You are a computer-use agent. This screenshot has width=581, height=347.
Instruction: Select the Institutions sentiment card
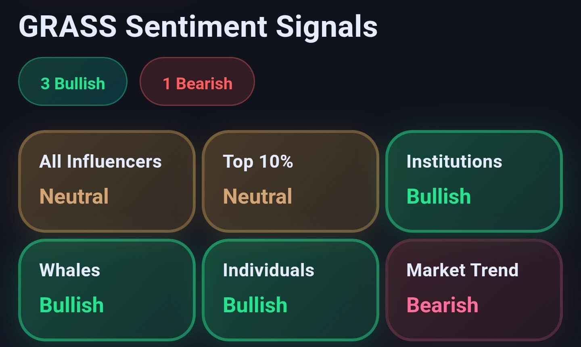pos(474,181)
